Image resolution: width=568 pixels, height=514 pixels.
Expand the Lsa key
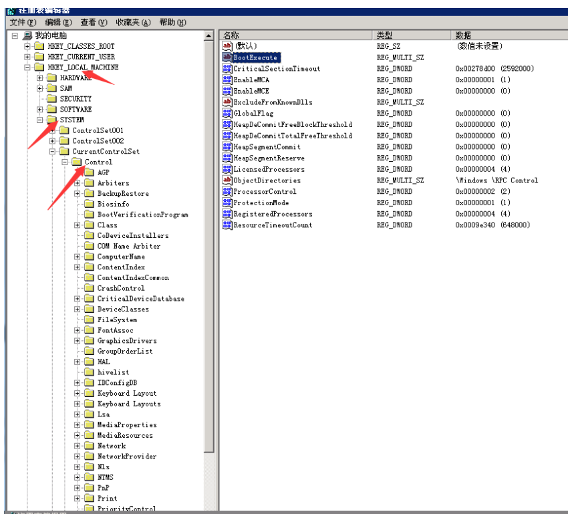point(77,414)
